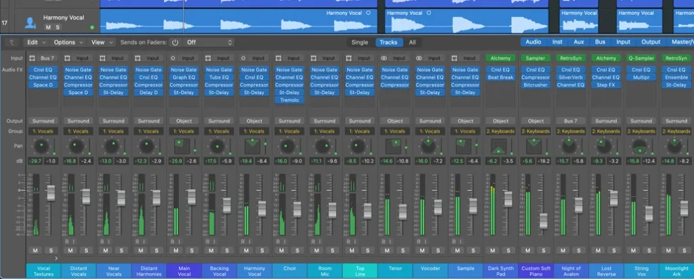Open the mixer View menu

pyautogui.click(x=101, y=43)
